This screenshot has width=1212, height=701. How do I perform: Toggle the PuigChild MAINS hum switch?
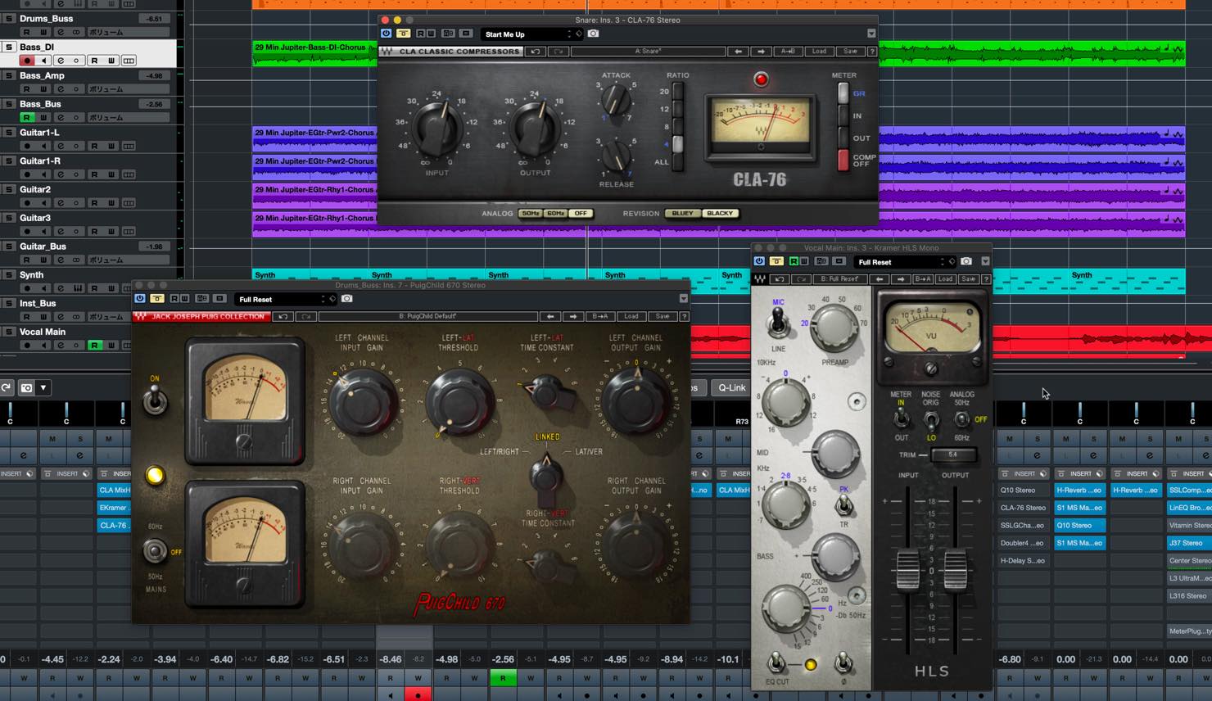tap(155, 550)
